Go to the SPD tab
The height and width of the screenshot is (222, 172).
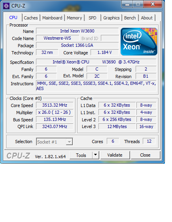point(93,18)
